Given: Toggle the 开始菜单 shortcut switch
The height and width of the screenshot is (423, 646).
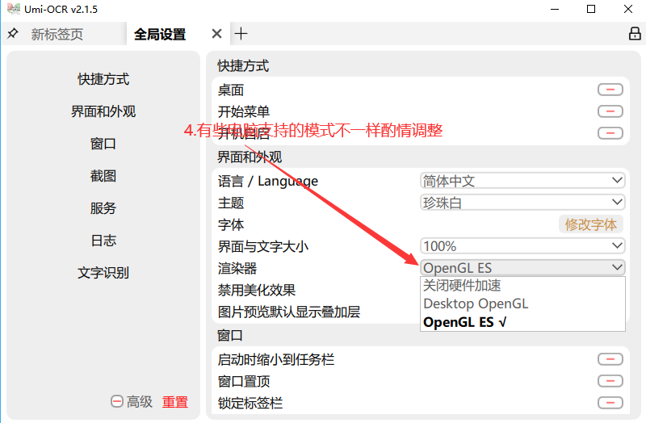Looking at the screenshot, I should point(610,111).
